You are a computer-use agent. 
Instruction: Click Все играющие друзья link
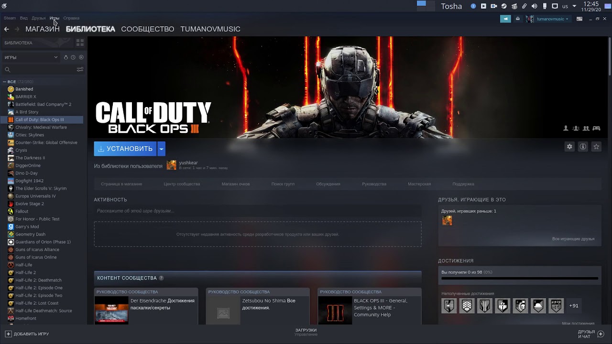pos(573,239)
